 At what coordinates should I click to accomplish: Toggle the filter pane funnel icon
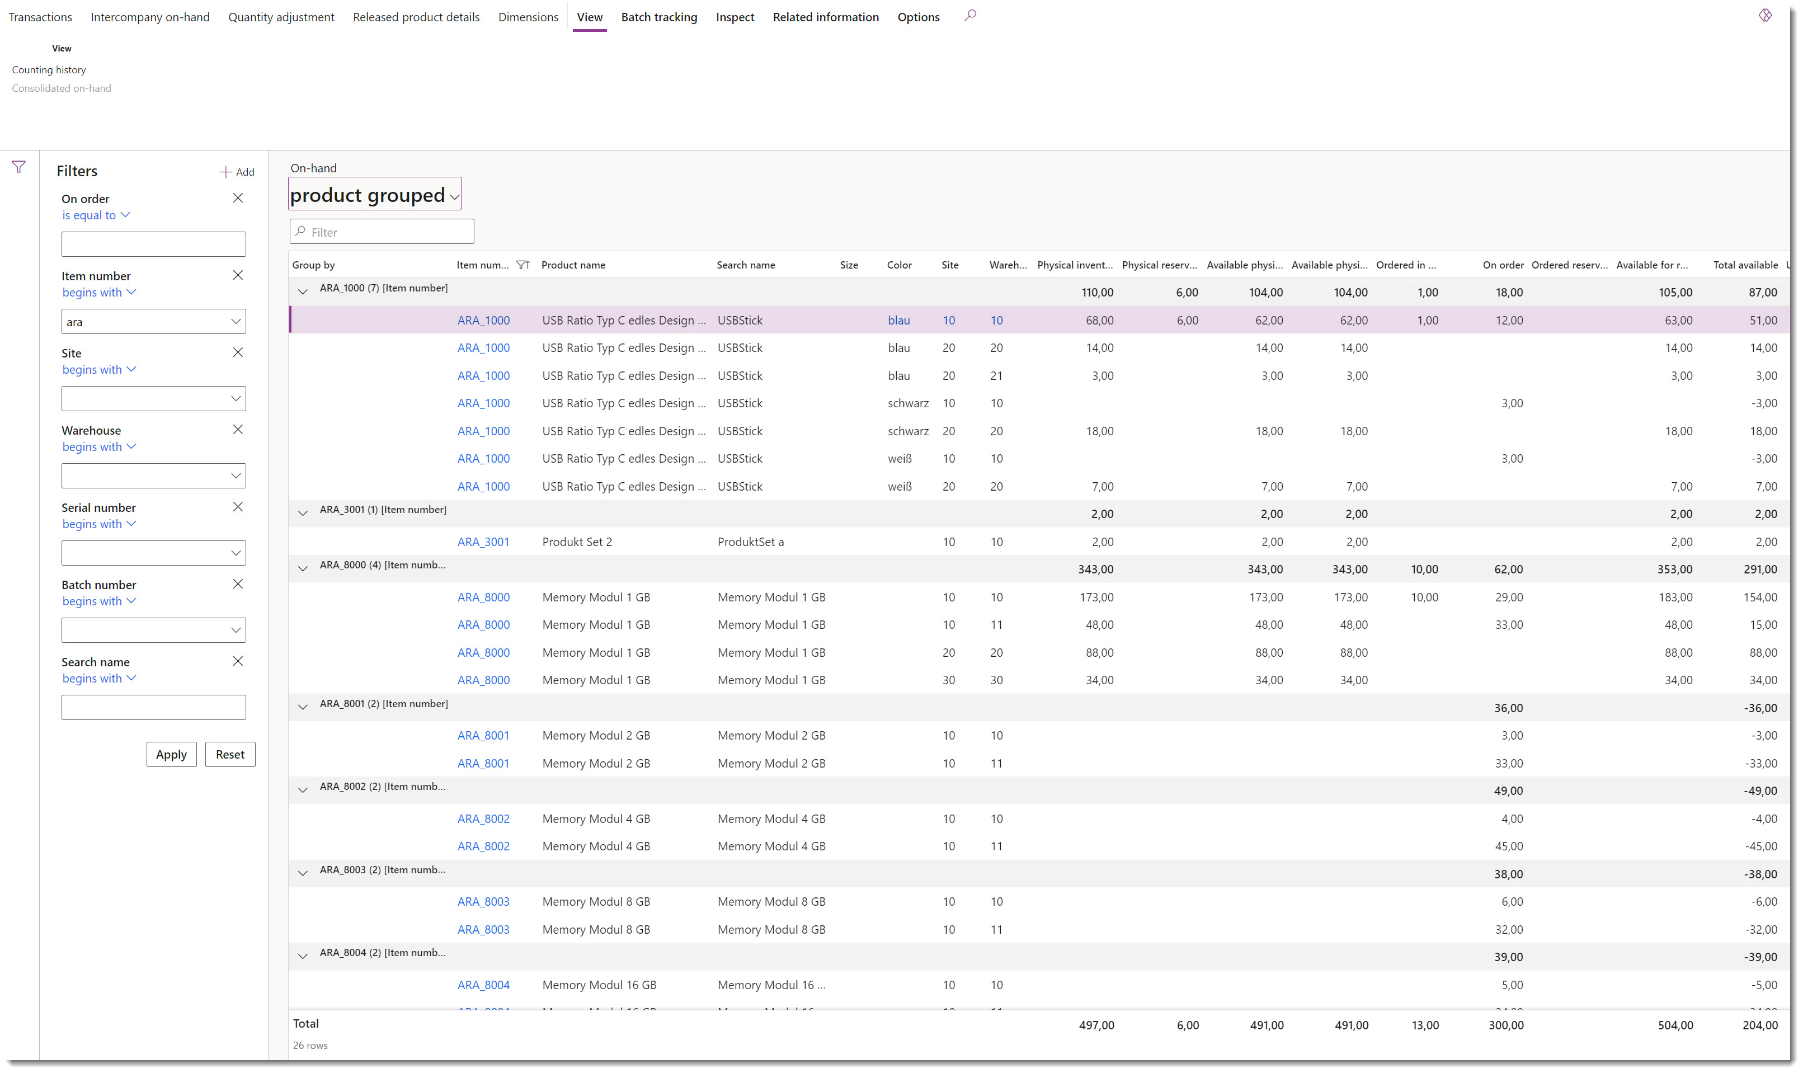[x=18, y=168]
